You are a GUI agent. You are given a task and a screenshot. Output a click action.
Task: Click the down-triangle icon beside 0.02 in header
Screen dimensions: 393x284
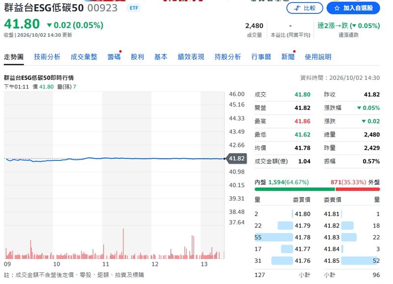[x=50, y=25]
